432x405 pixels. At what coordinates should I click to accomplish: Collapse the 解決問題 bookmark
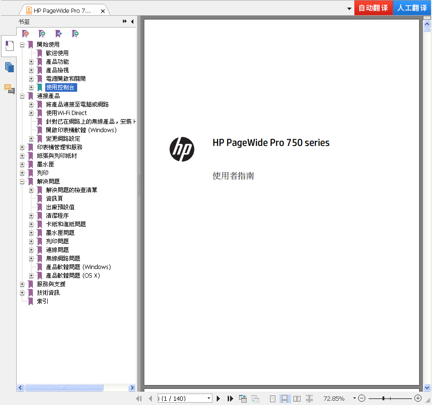coord(22,182)
